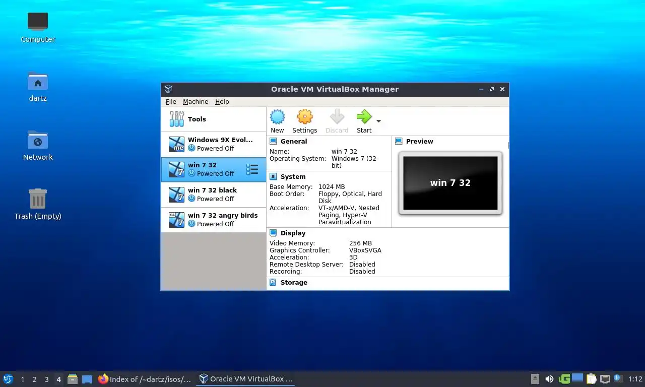Click the Storage section header
Viewport: 645px width, 387px height.
point(294,283)
